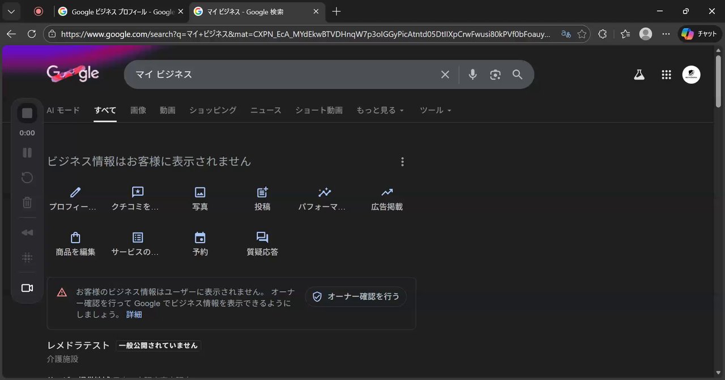Viewport: 725px width, 380px height.
Task: Open a new browser tab
Action: pyautogui.click(x=336, y=11)
